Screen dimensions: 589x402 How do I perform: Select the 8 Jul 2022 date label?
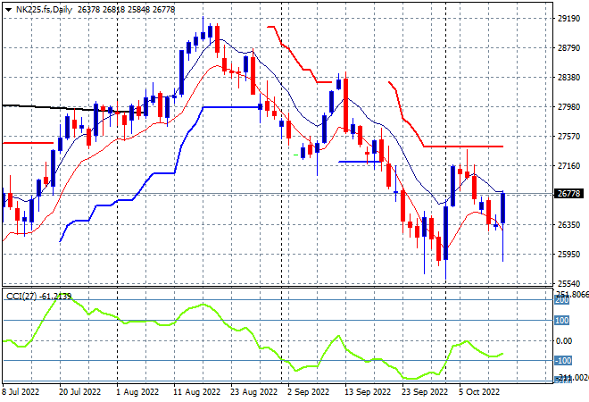[21, 392]
